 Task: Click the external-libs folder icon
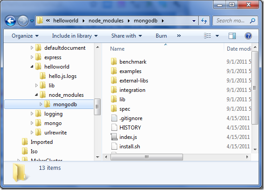point(114,81)
